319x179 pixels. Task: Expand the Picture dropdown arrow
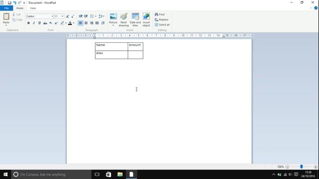tap(113, 25)
